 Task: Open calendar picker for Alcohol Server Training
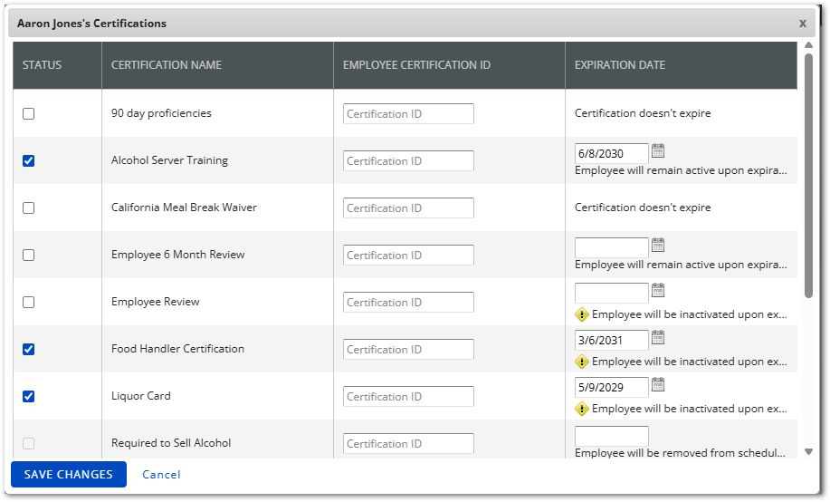[657, 150]
